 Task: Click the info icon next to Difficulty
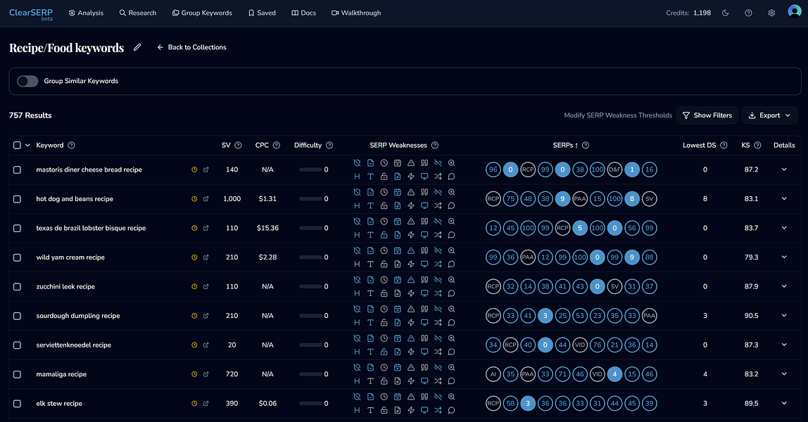pyautogui.click(x=329, y=146)
